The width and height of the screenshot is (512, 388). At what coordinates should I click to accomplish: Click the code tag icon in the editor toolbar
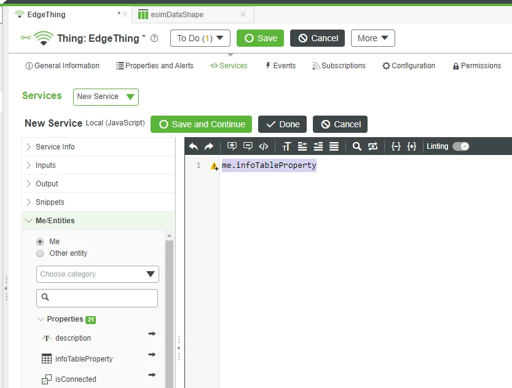(264, 146)
